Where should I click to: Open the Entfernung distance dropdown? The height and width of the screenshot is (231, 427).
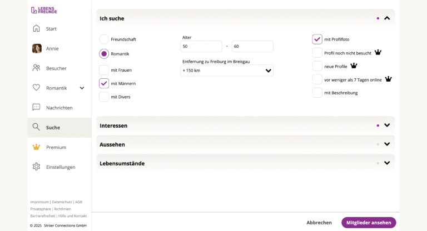tap(227, 71)
